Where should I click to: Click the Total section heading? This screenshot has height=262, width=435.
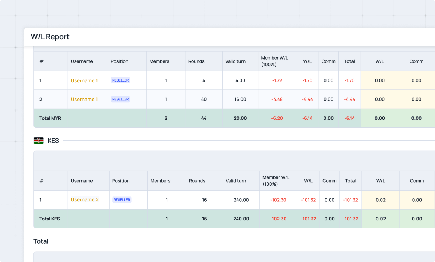(41, 241)
